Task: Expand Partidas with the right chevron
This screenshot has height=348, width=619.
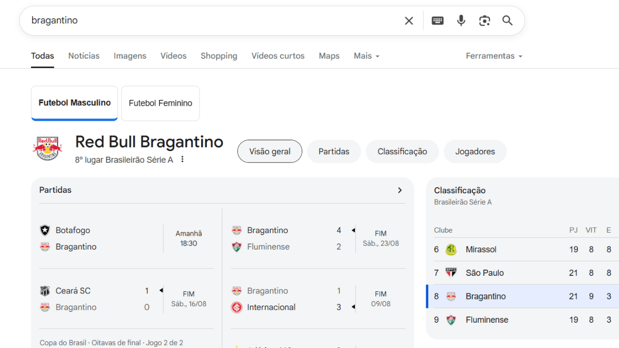Action: (400, 190)
